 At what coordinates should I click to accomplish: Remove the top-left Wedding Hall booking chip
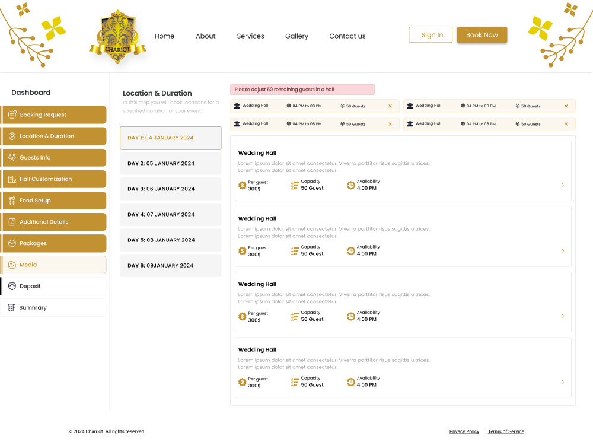point(390,106)
